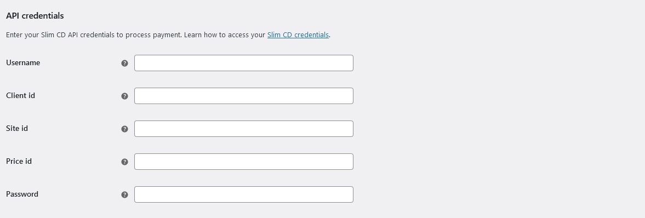Viewport: 645px width, 218px height.
Task: Click the help icon beside Username
Action: (124, 63)
